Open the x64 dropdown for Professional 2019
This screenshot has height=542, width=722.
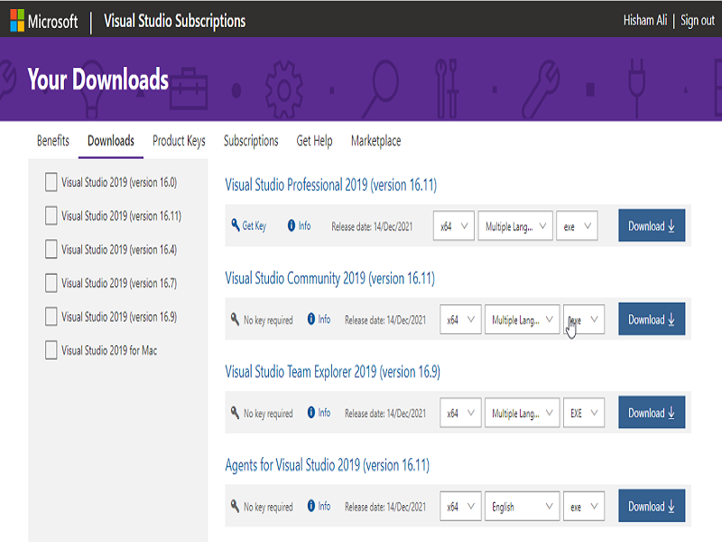point(453,226)
